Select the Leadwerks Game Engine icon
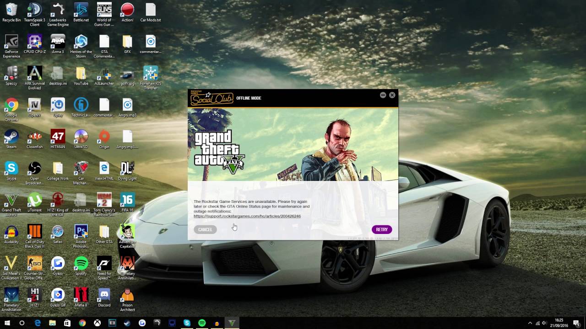Viewport: 586px width, 329px height. 58,15
